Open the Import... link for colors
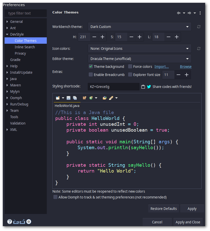The height and width of the screenshot is (231, 210). tap(161, 66)
